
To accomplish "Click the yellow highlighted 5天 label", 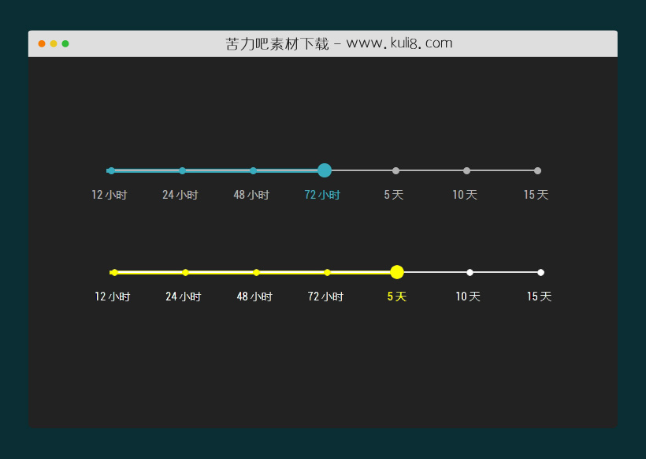I will coord(396,297).
